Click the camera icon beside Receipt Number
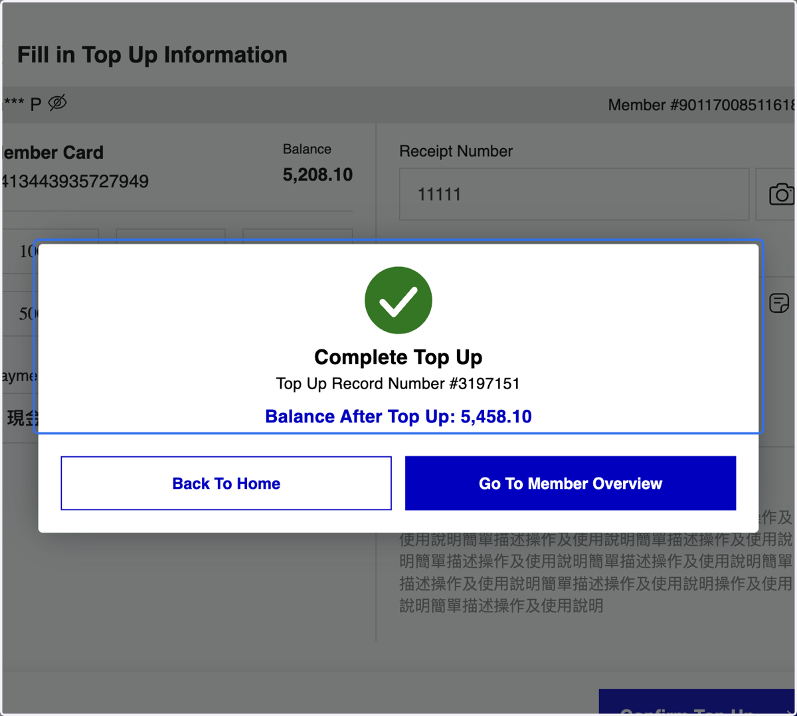This screenshot has height=716, width=797. click(781, 195)
